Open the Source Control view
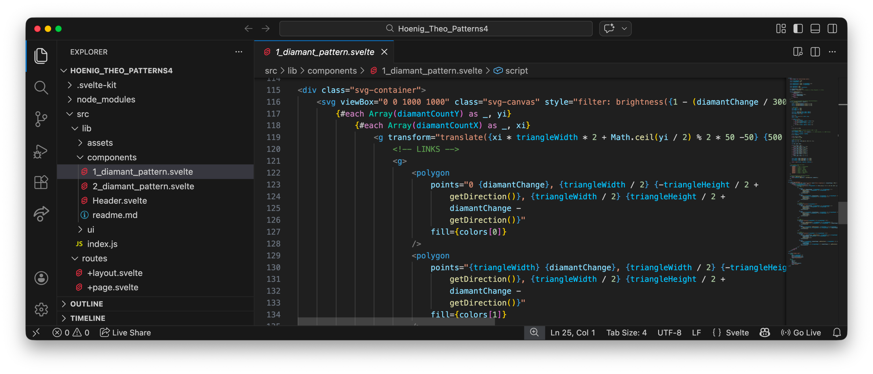This screenshot has height=374, width=873. click(41, 119)
